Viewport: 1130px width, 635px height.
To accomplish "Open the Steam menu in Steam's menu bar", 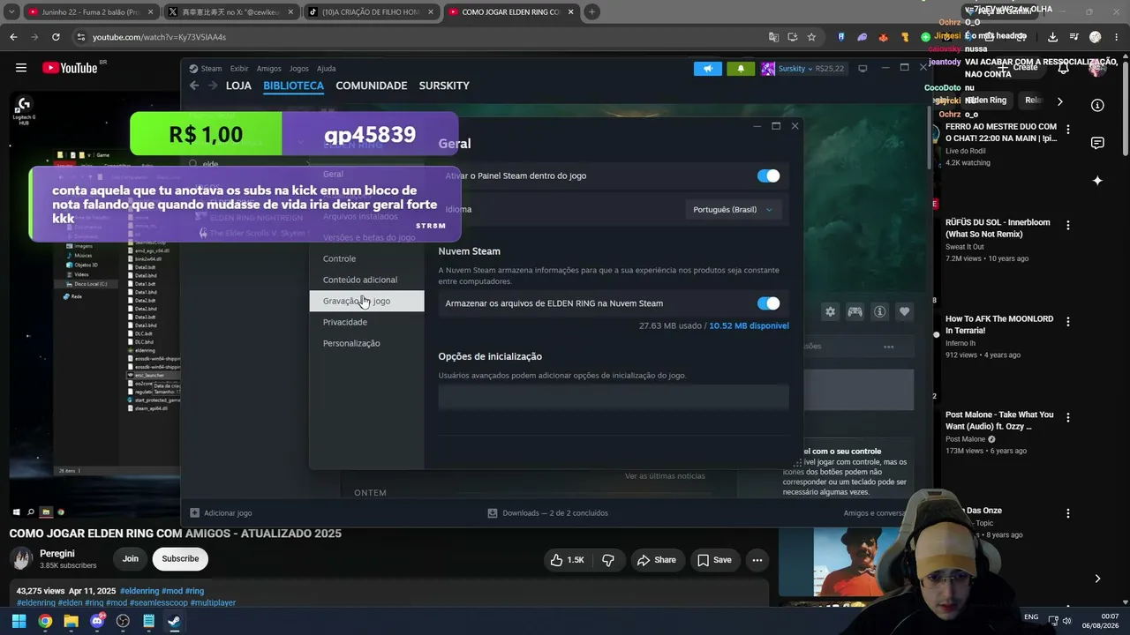I will click(211, 69).
